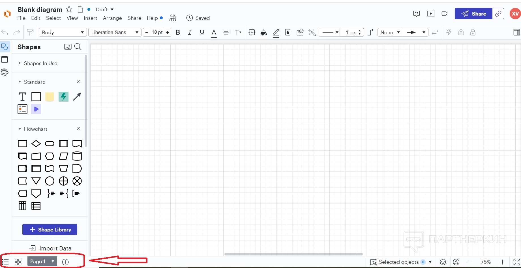
Task: Click the Import Data link
Action: pyautogui.click(x=50, y=248)
